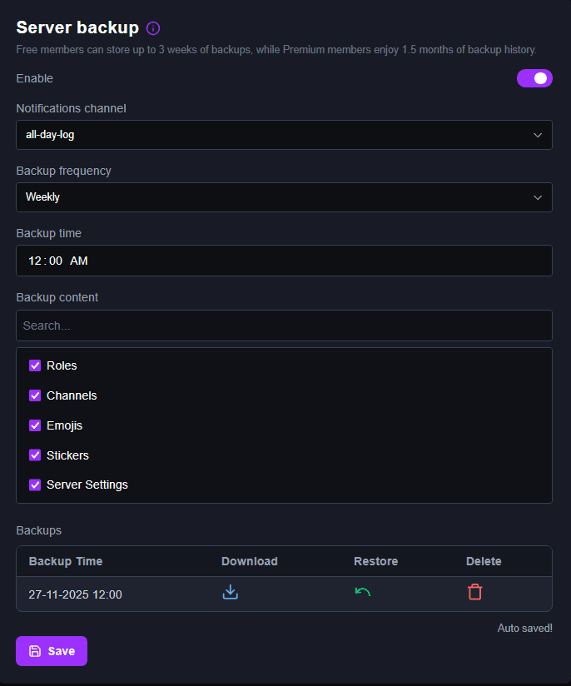
Task: Click the floppy disk icon on Save button
Action: point(33,651)
